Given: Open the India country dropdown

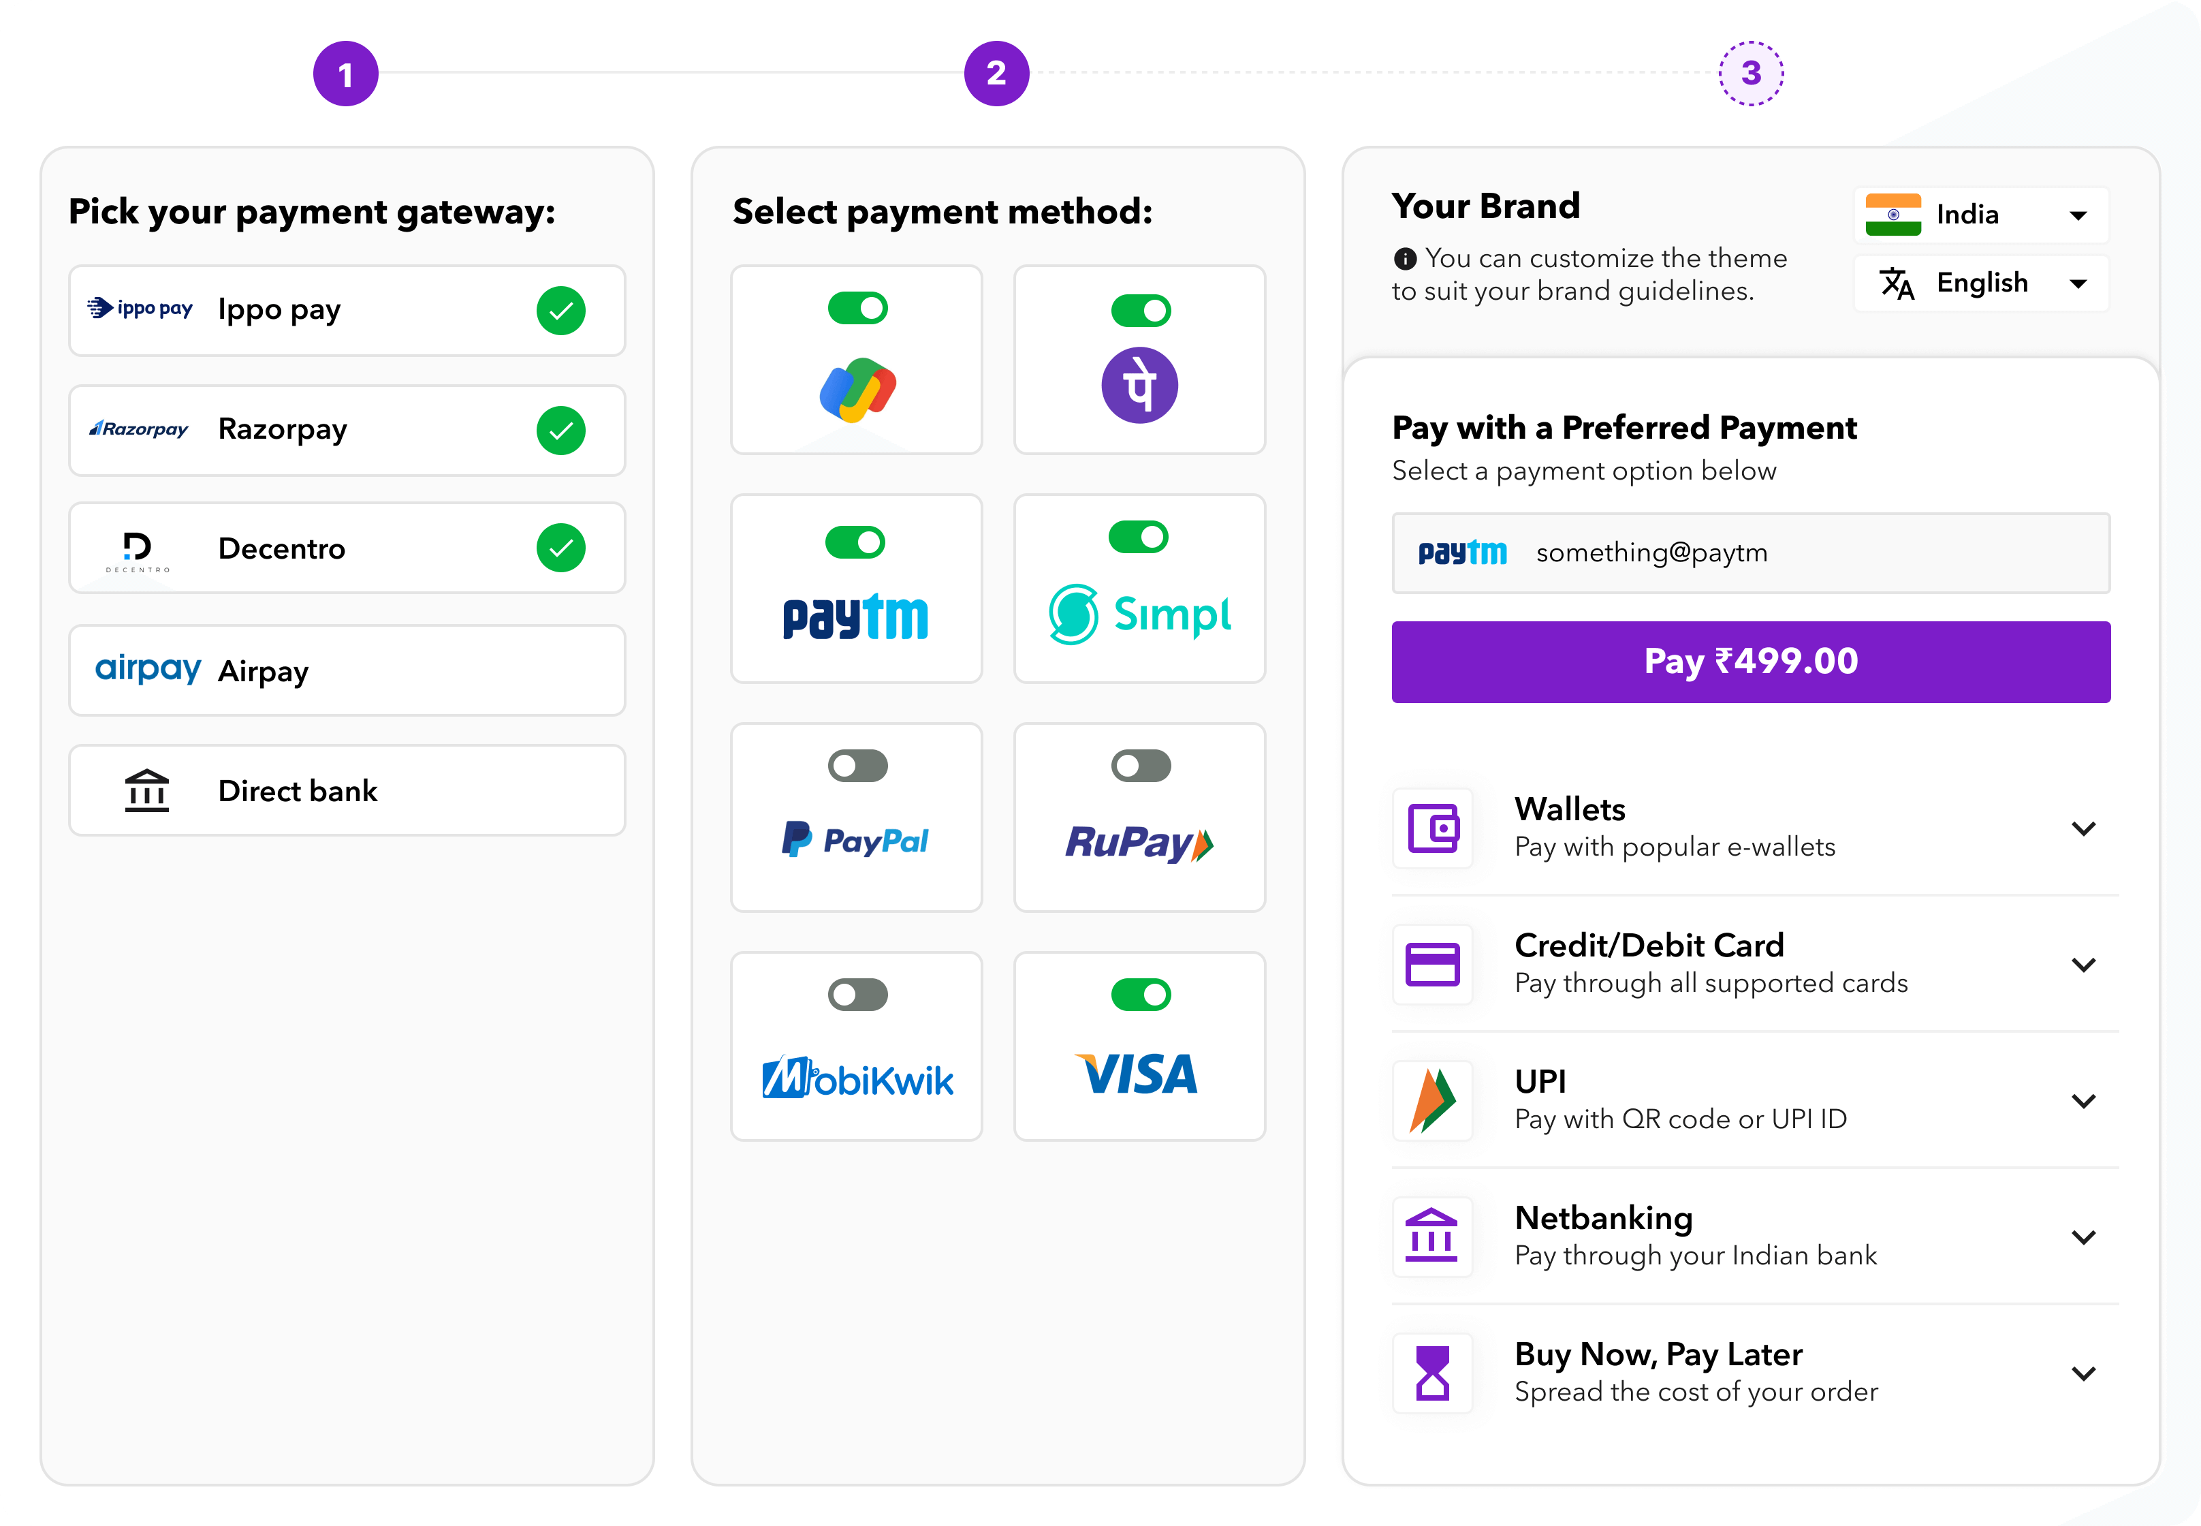Looking at the screenshot, I should (x=1981, y=215).
